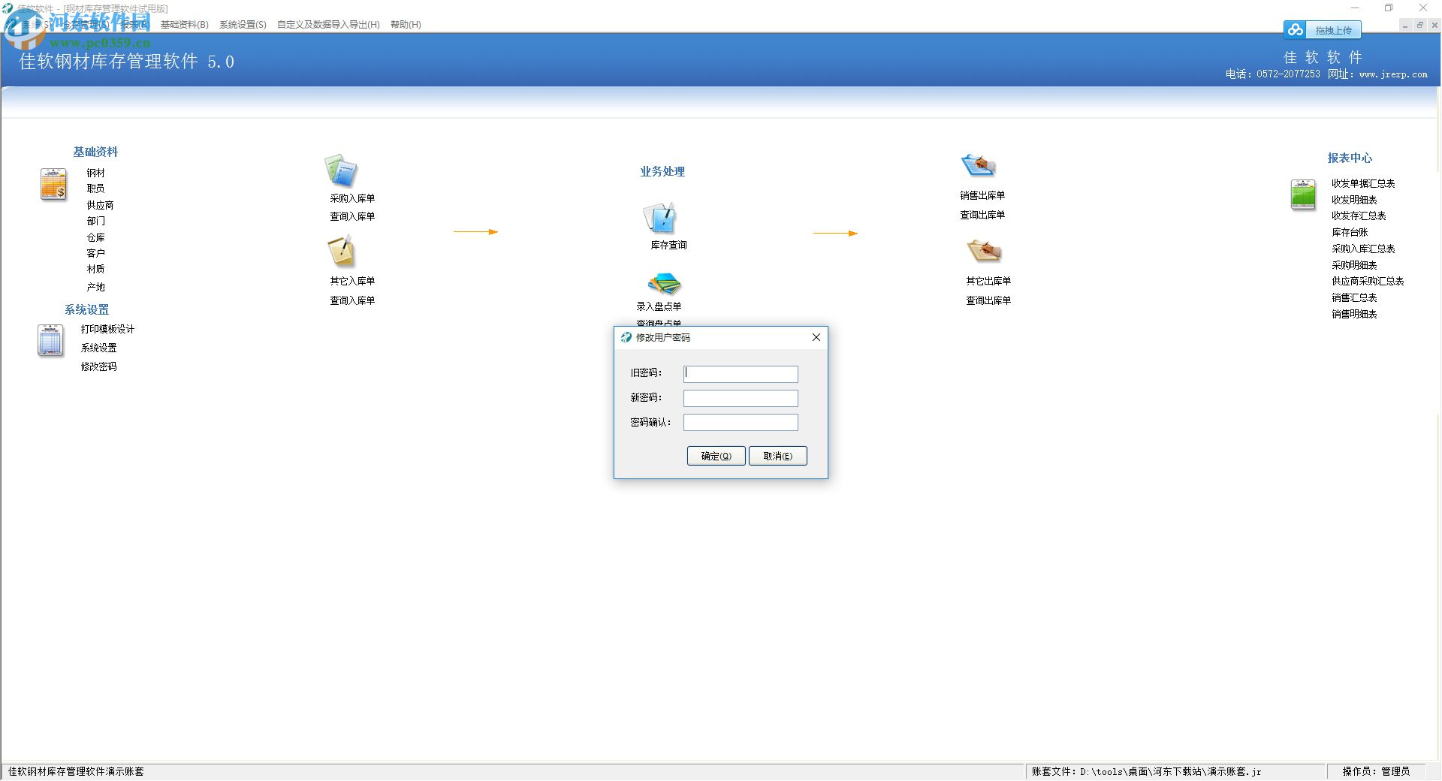1442x781 pixels.
Task: Open 产地 link
Action: [x=95, y=287]
